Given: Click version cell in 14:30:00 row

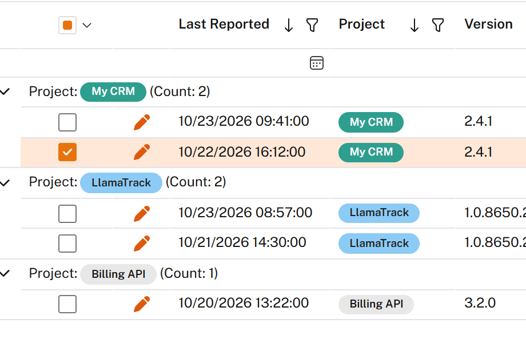Looking at the screenshot, I should [495, 243].
